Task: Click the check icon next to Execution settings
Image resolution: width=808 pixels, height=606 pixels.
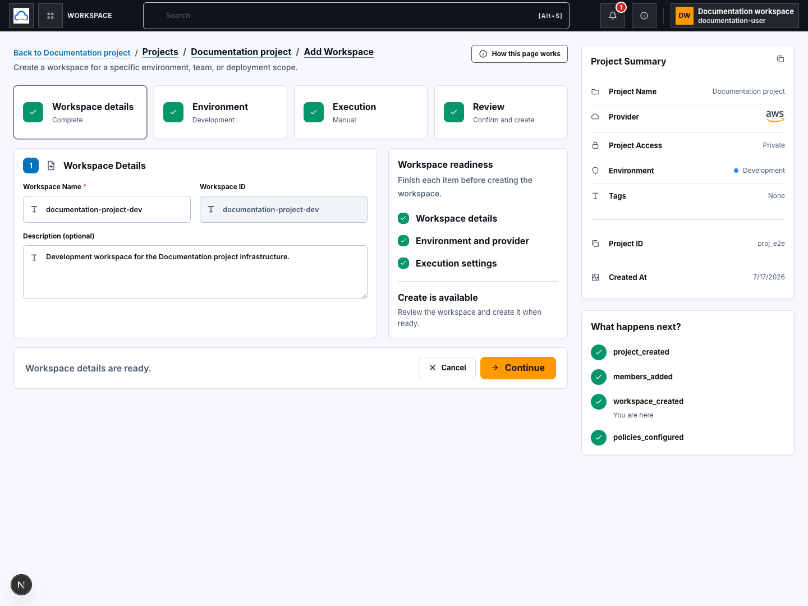Action: point(403,263)
